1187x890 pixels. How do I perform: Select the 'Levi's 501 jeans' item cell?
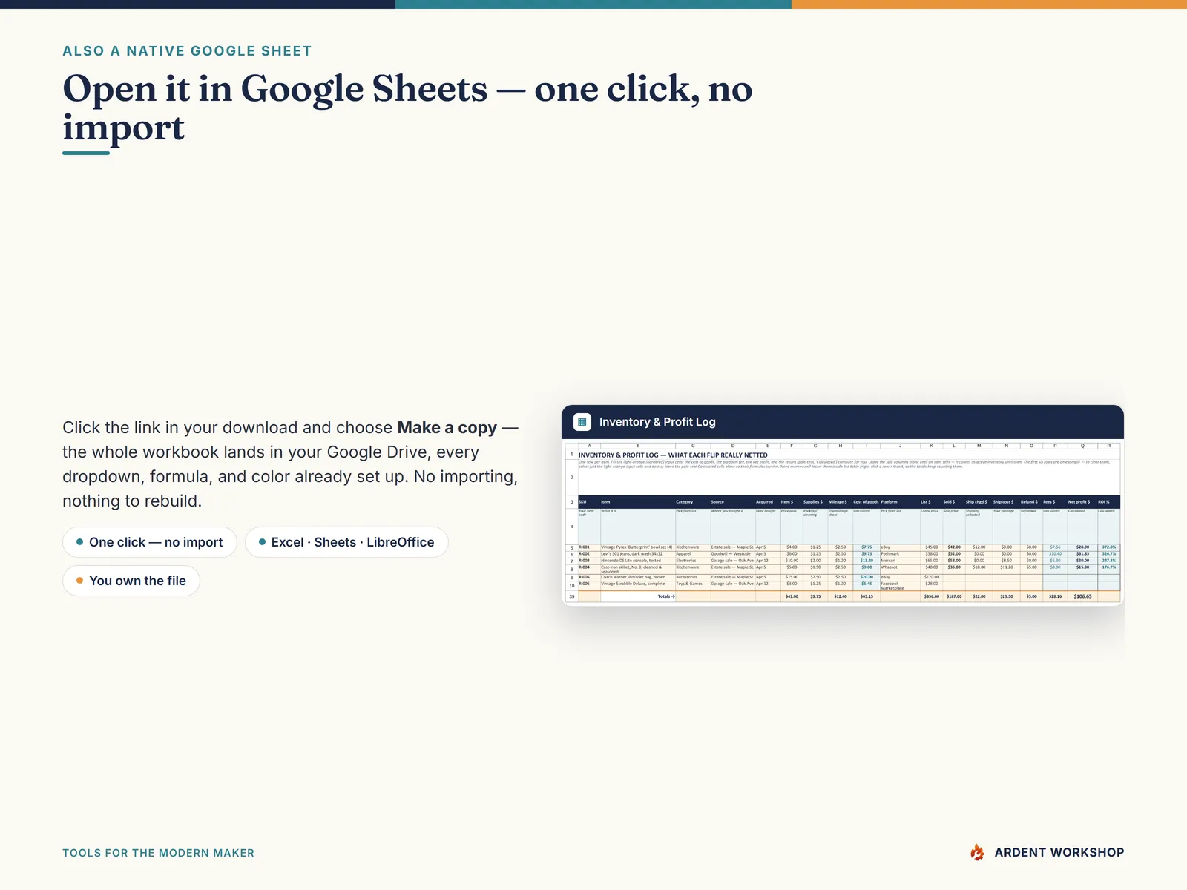click(637, 554)
